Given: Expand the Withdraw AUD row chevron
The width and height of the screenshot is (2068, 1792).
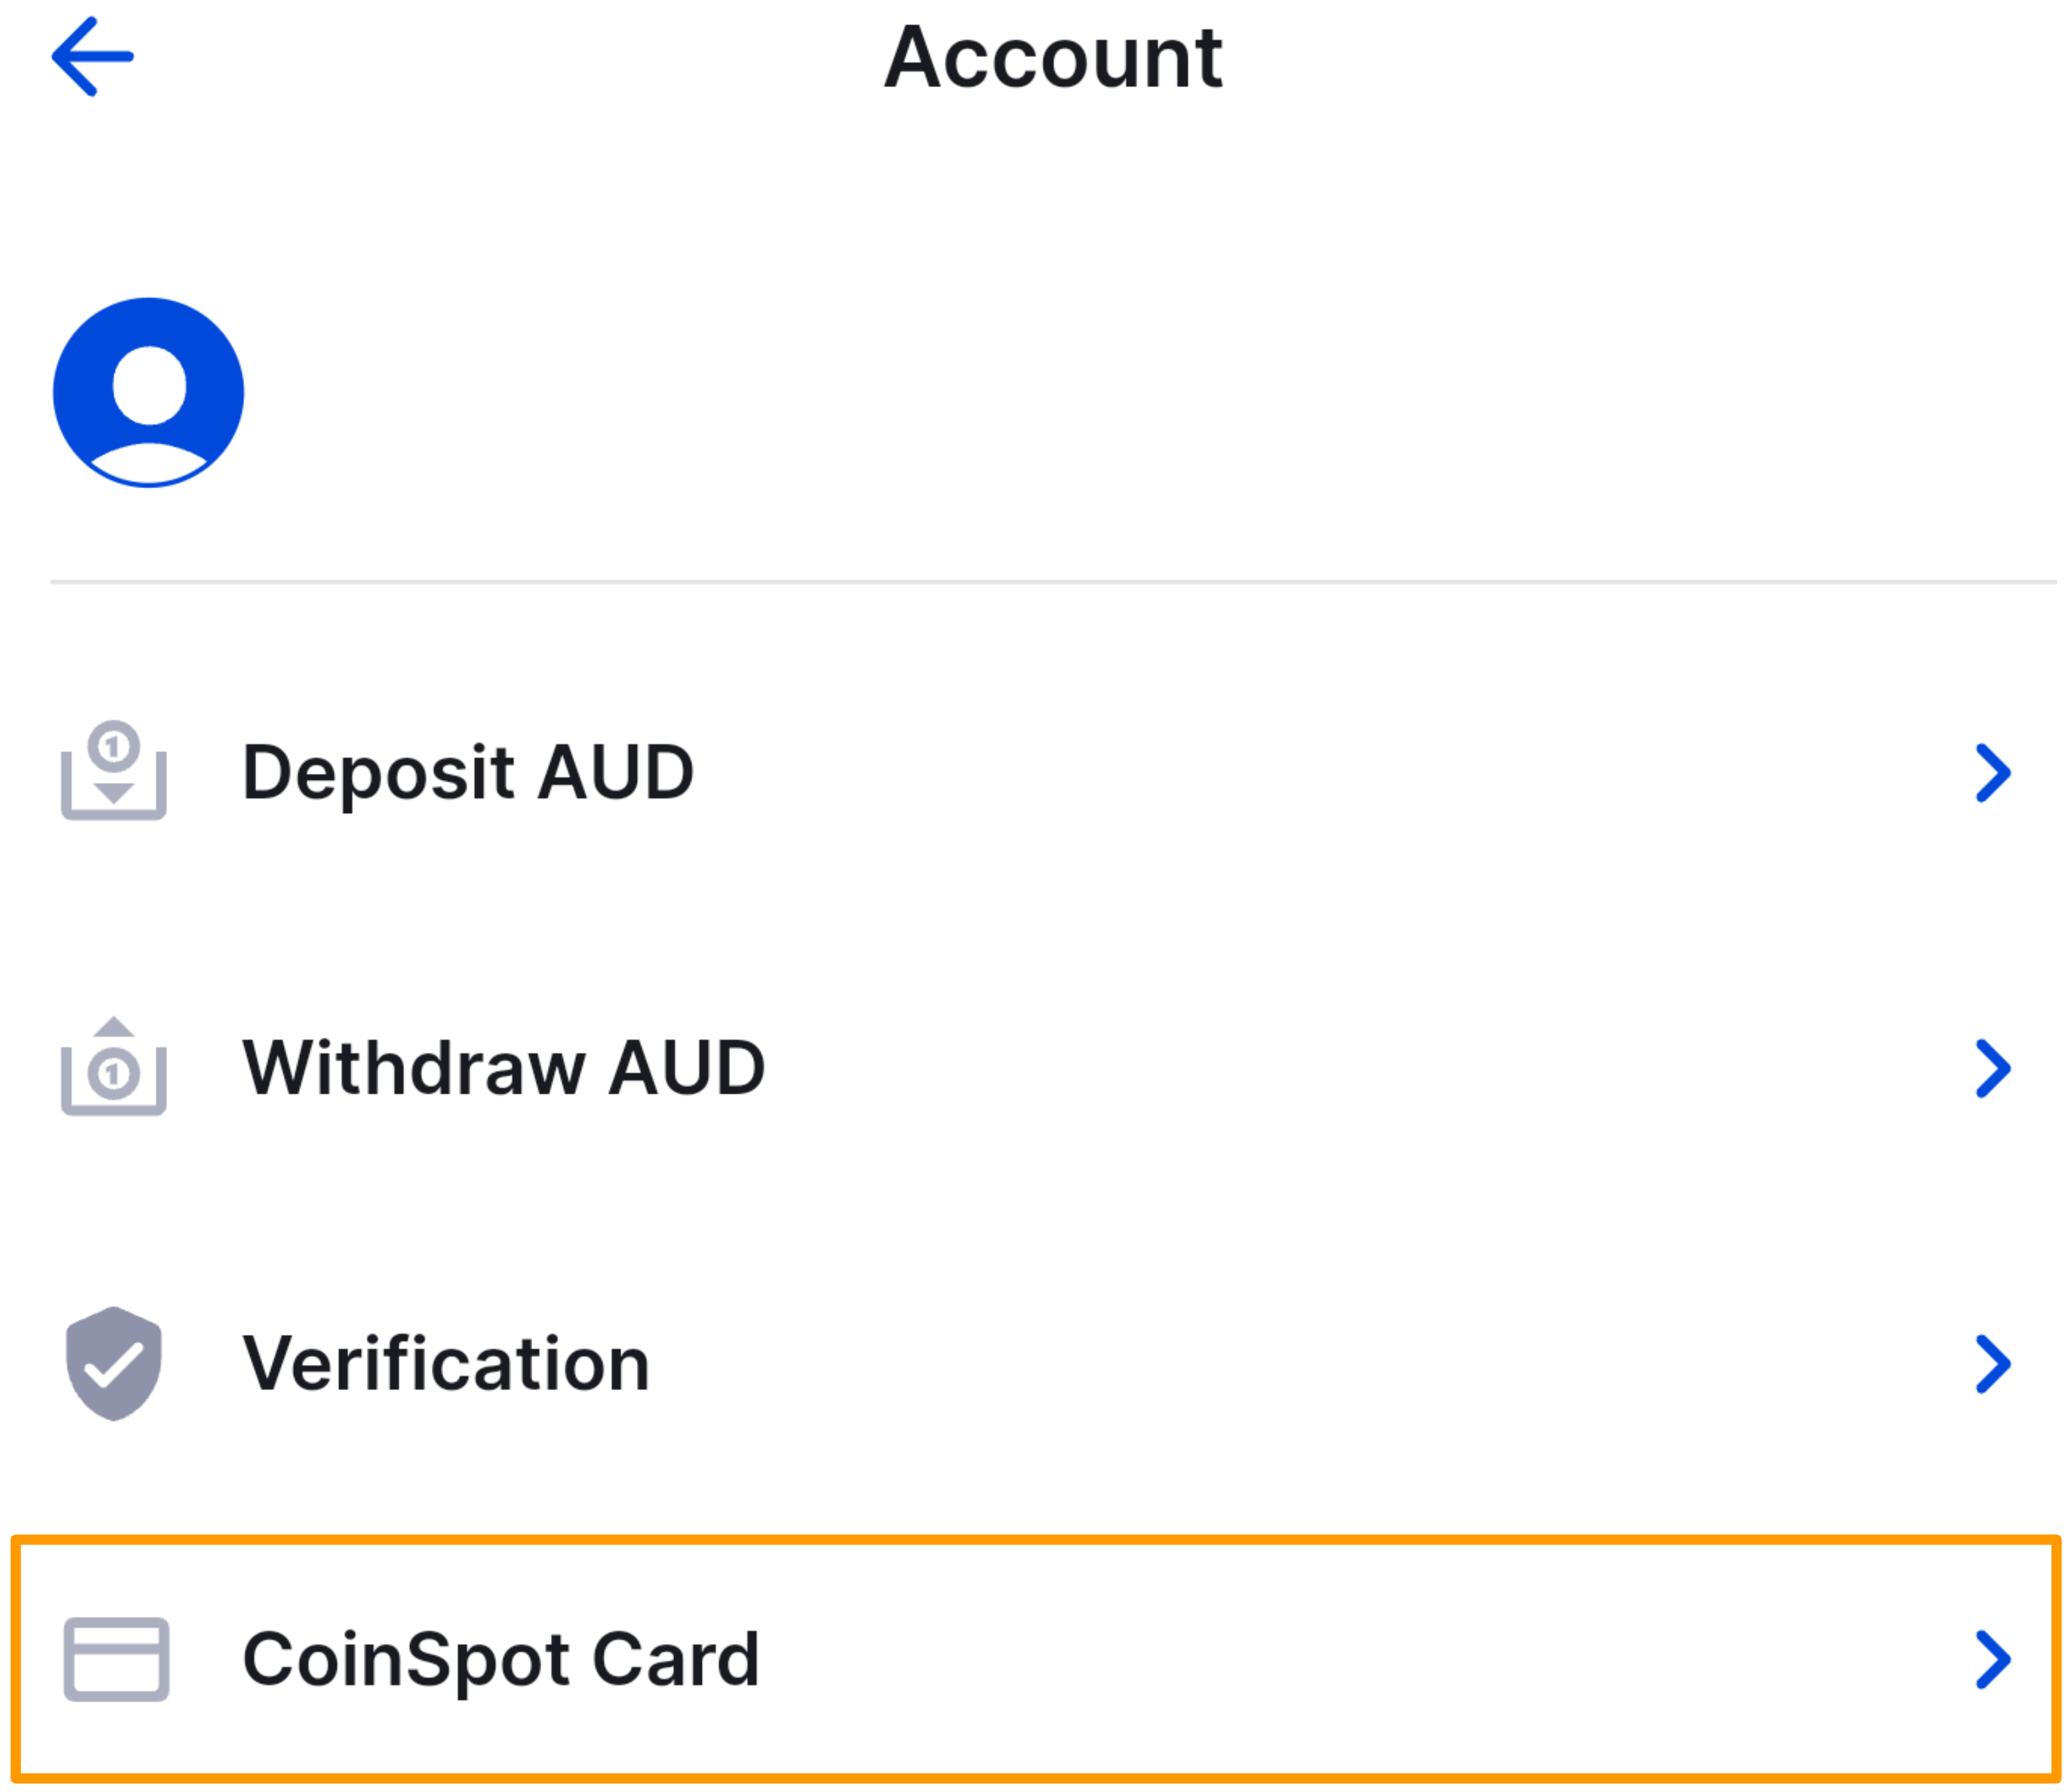Looking at the screenshot, I should point(1994,1067).
